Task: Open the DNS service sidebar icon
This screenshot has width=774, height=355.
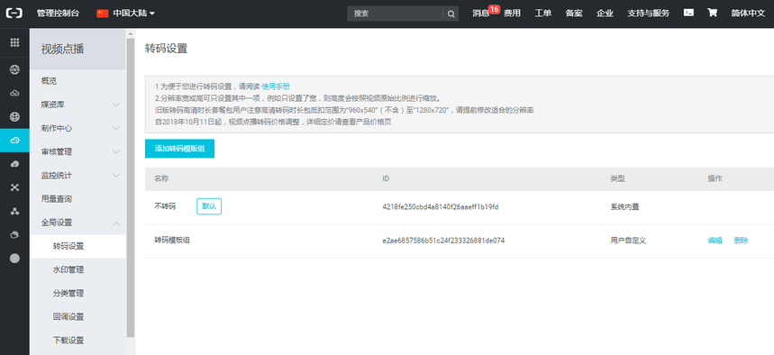Action: click(x=14, y=69)
